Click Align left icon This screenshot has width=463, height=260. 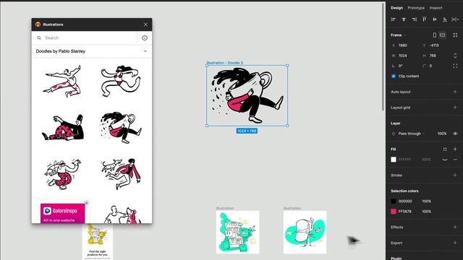(394, 19)
